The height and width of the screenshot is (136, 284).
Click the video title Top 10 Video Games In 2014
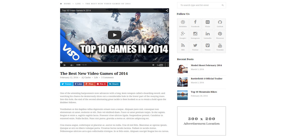77,10
